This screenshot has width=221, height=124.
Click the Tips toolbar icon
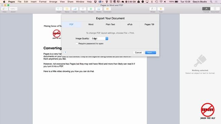click(161, 9)
